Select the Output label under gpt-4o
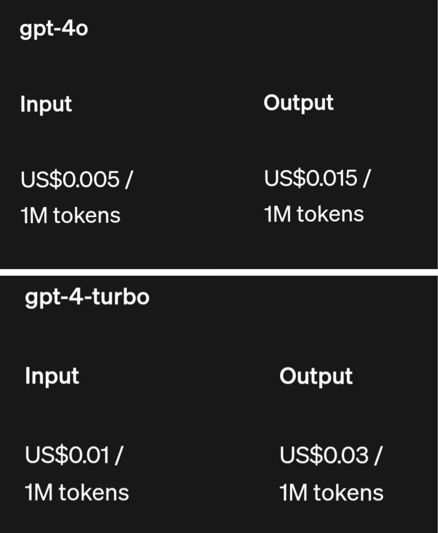This screenshot has width=438, height=533. 298,103
